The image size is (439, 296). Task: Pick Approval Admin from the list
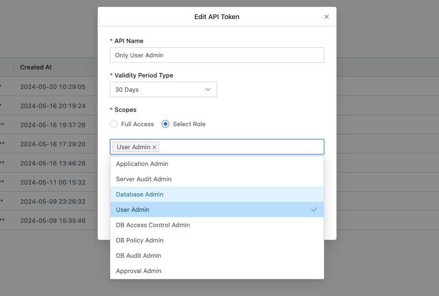click(139, 271)
